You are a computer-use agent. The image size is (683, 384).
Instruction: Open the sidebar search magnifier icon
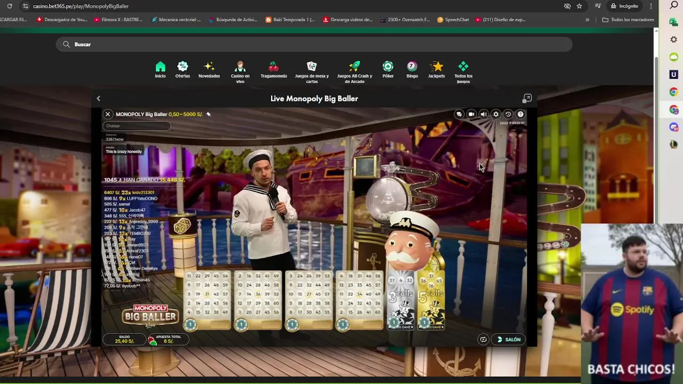(674, 5)
